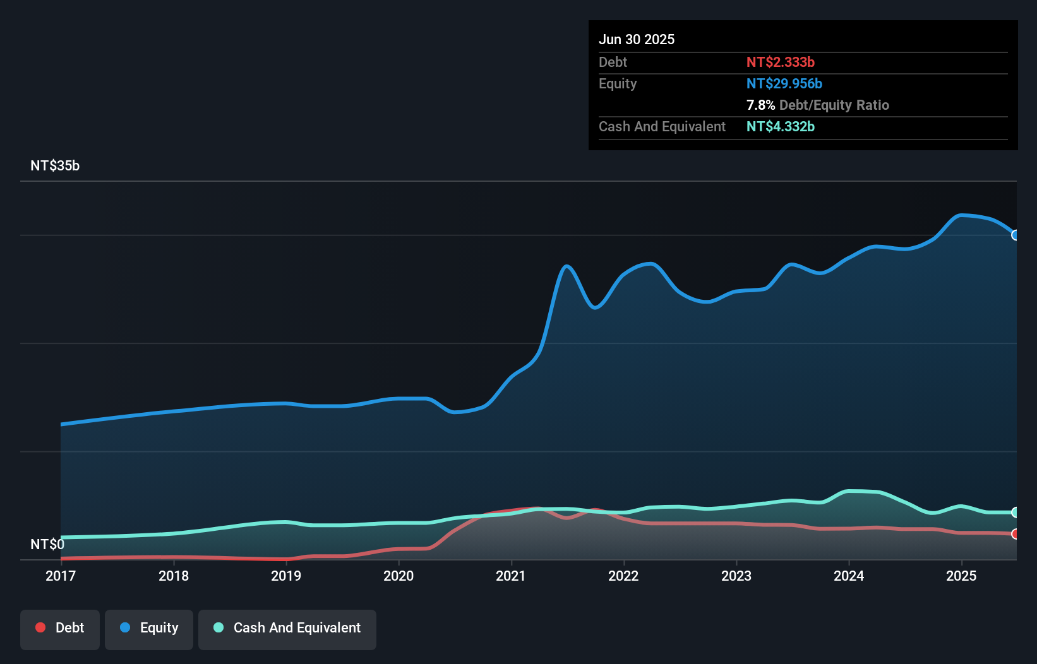Select the 2019 x-axis label
The width and height of the screenshot is (1037, 664).
286,576
